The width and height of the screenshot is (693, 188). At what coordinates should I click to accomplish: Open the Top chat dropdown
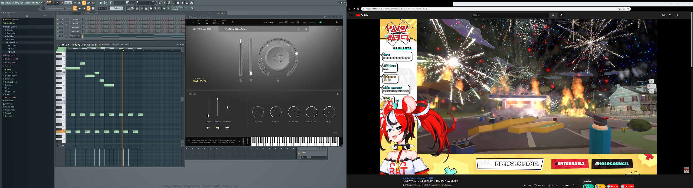click(589, 181)
